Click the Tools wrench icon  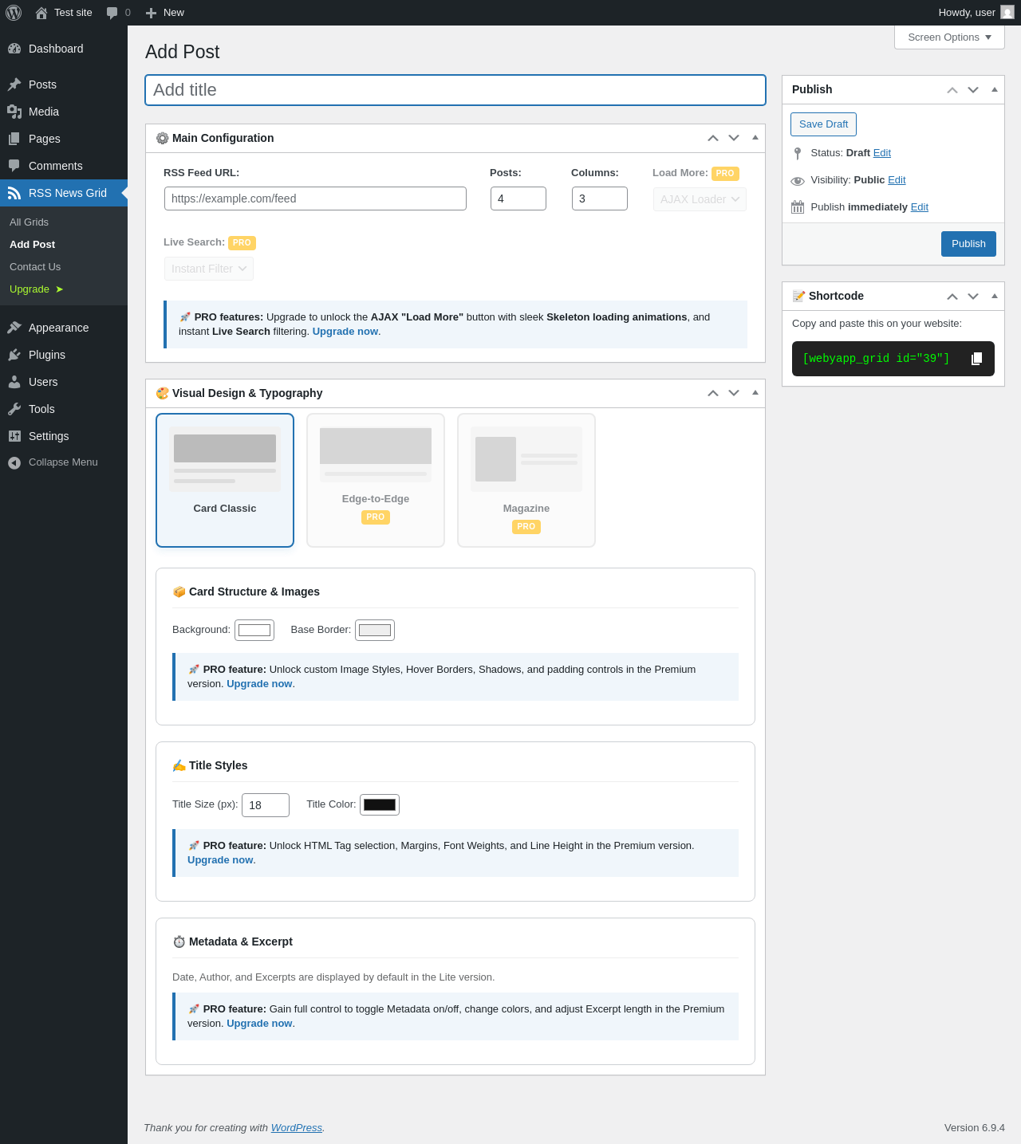tap(14, 409)
